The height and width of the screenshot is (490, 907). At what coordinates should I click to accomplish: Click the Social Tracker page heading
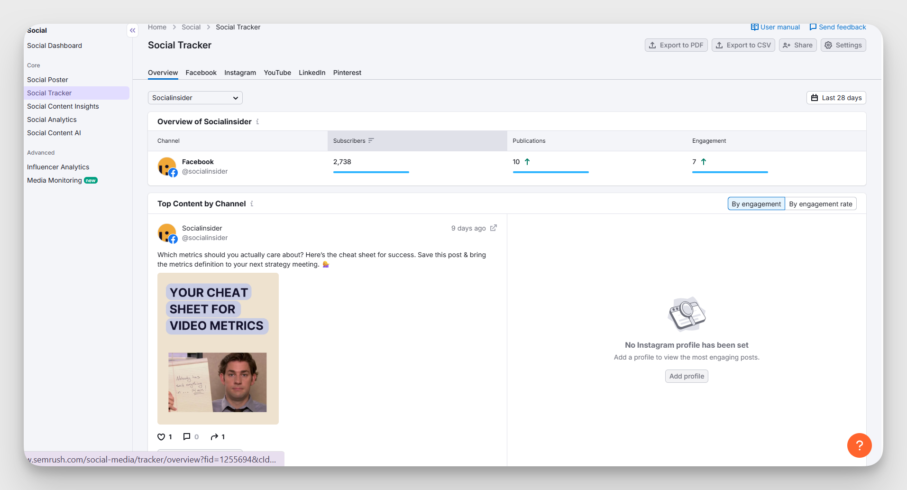(x=180, y=45)
